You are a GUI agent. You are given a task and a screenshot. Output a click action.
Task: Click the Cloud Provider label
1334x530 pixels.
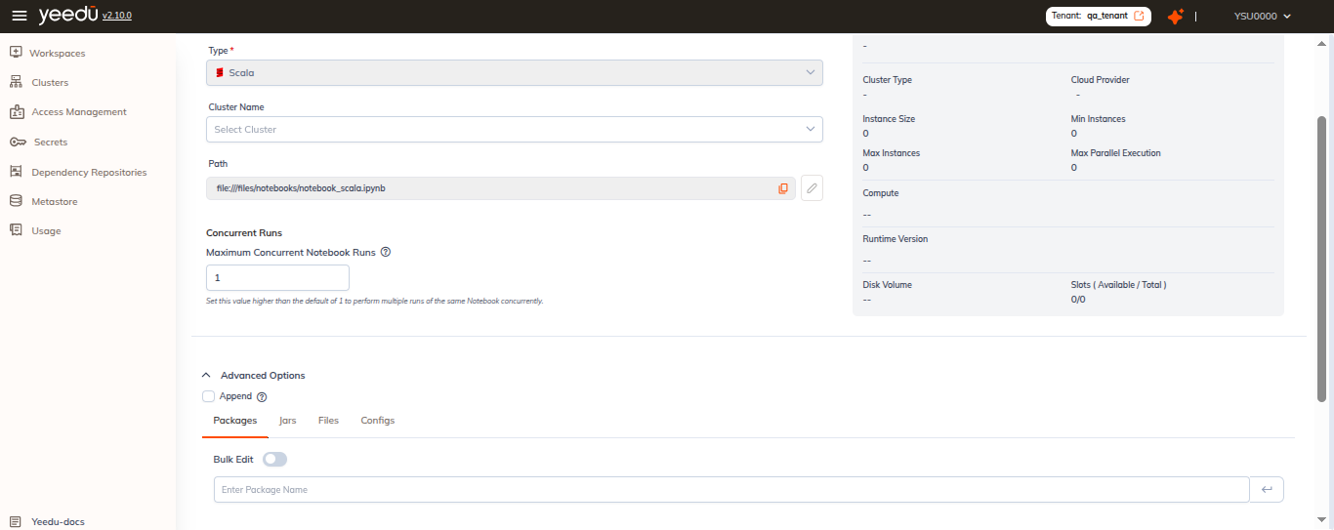pyautogui.click(x=1100, y=80)
